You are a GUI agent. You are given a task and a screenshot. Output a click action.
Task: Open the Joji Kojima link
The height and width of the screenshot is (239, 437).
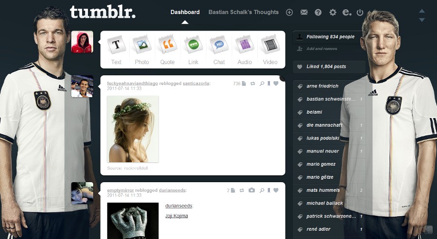tap(176, 216)
